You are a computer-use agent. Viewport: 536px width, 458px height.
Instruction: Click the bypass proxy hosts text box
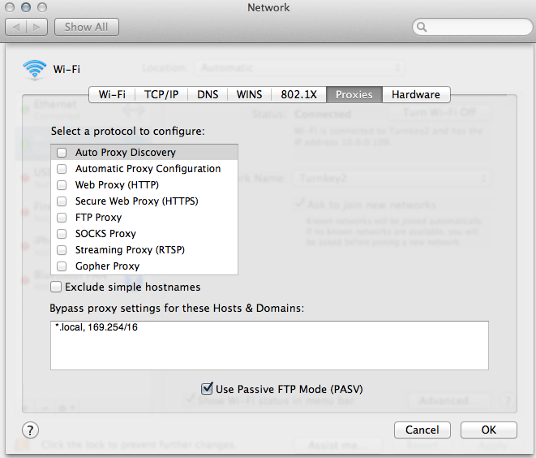pos(269,345)
